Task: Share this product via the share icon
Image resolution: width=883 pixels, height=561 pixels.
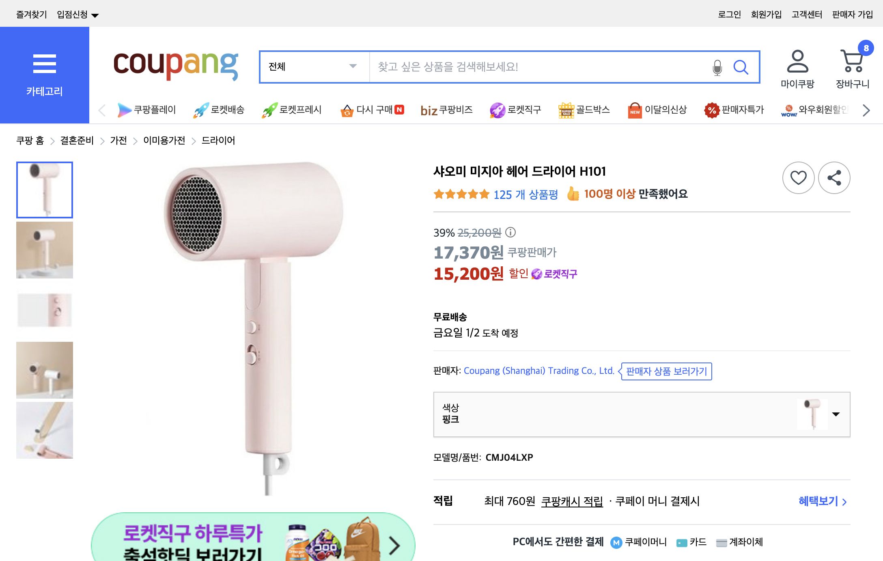Action: click(834, 177)
